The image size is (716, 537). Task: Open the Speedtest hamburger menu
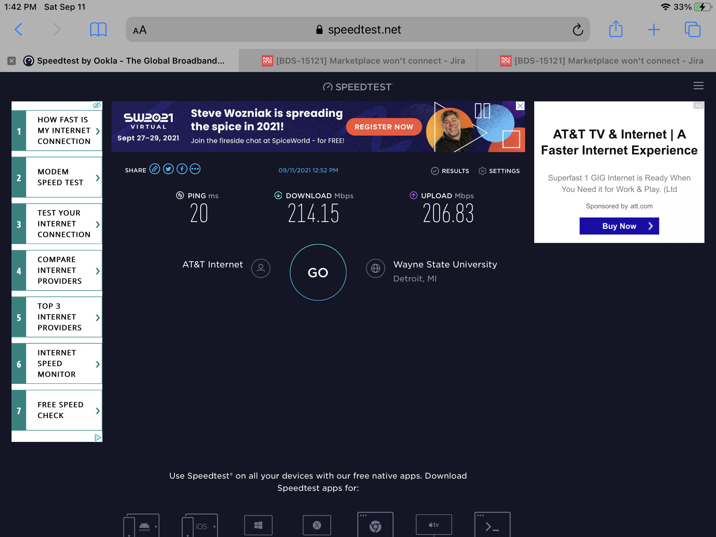(698, 86)
